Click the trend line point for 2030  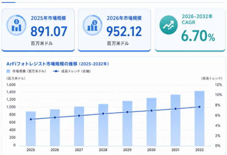click(151, 111)
